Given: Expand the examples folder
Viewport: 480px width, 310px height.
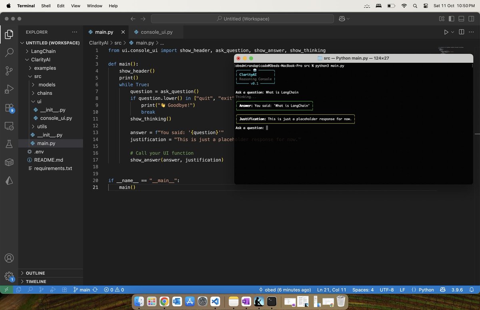Looking at the screenshot, I should point(50,68).
